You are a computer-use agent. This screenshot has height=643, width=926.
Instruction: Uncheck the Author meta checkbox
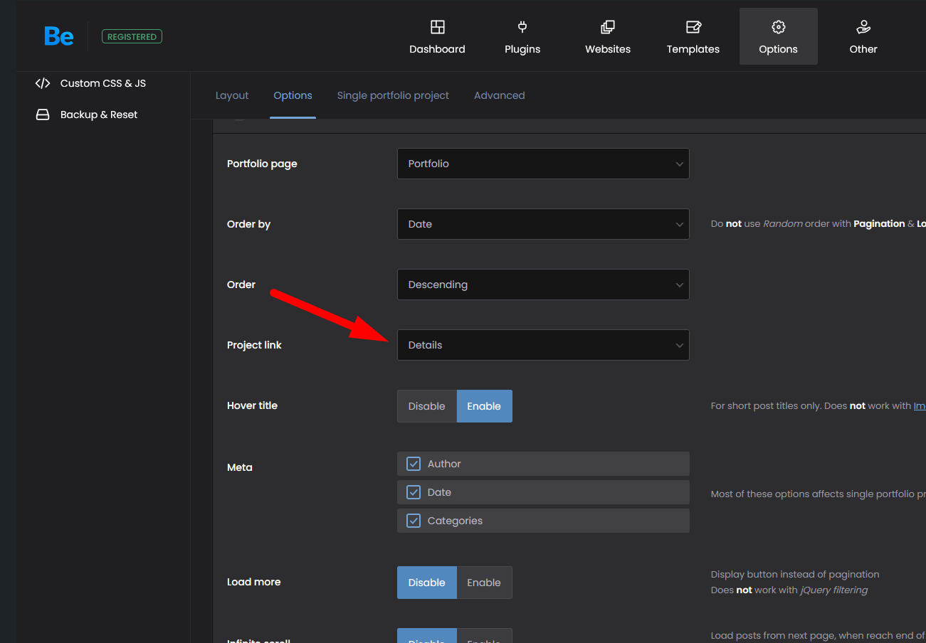point(414,464)
